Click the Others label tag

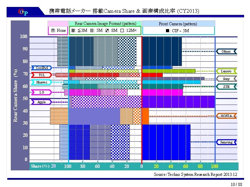(226, 52)
